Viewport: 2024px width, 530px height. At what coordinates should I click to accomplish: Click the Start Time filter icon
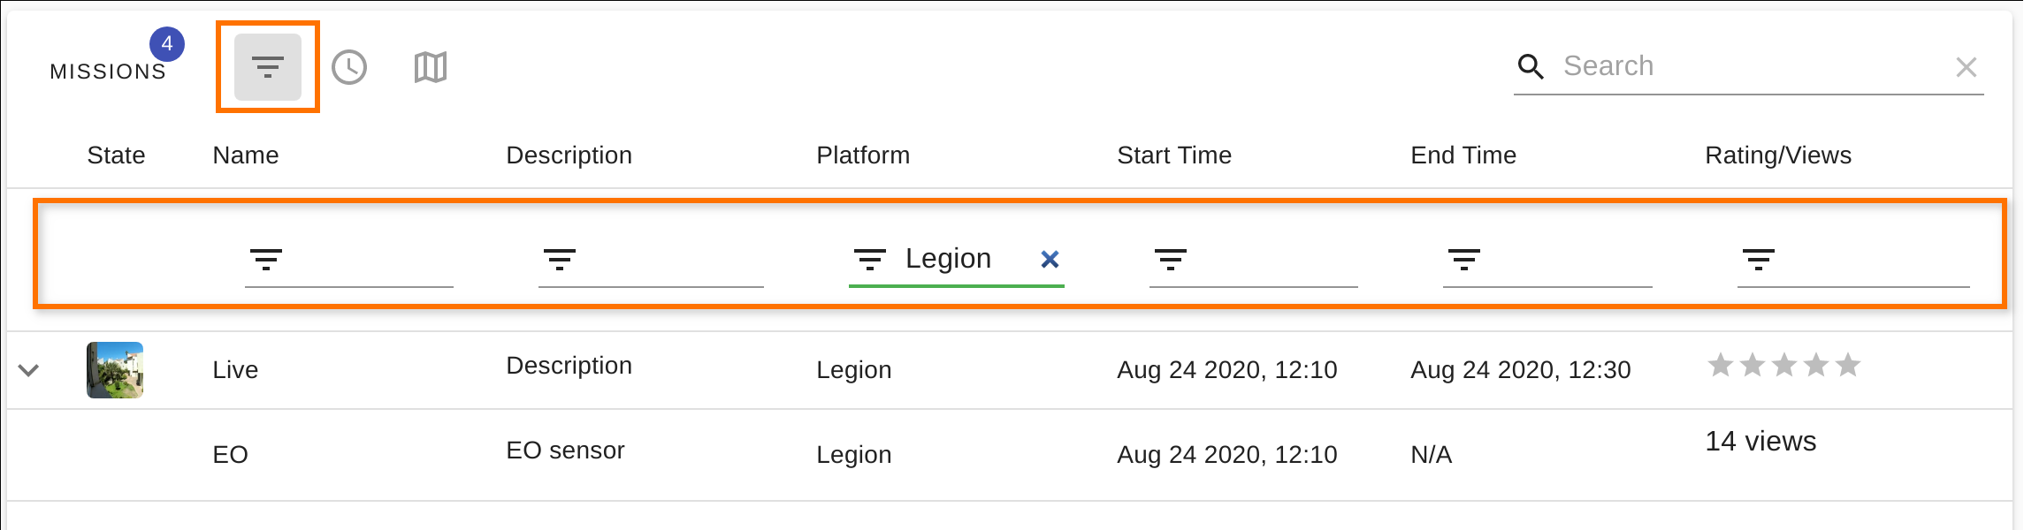click(1171, 260)
